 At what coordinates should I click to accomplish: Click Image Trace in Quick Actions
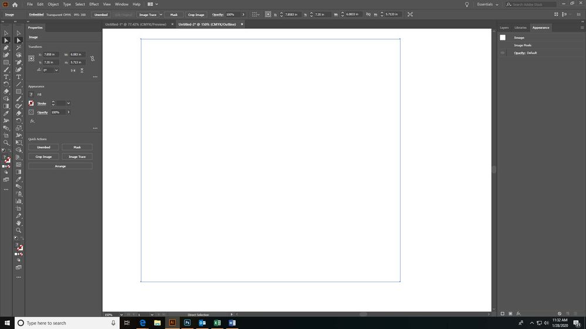pos(77,157)
